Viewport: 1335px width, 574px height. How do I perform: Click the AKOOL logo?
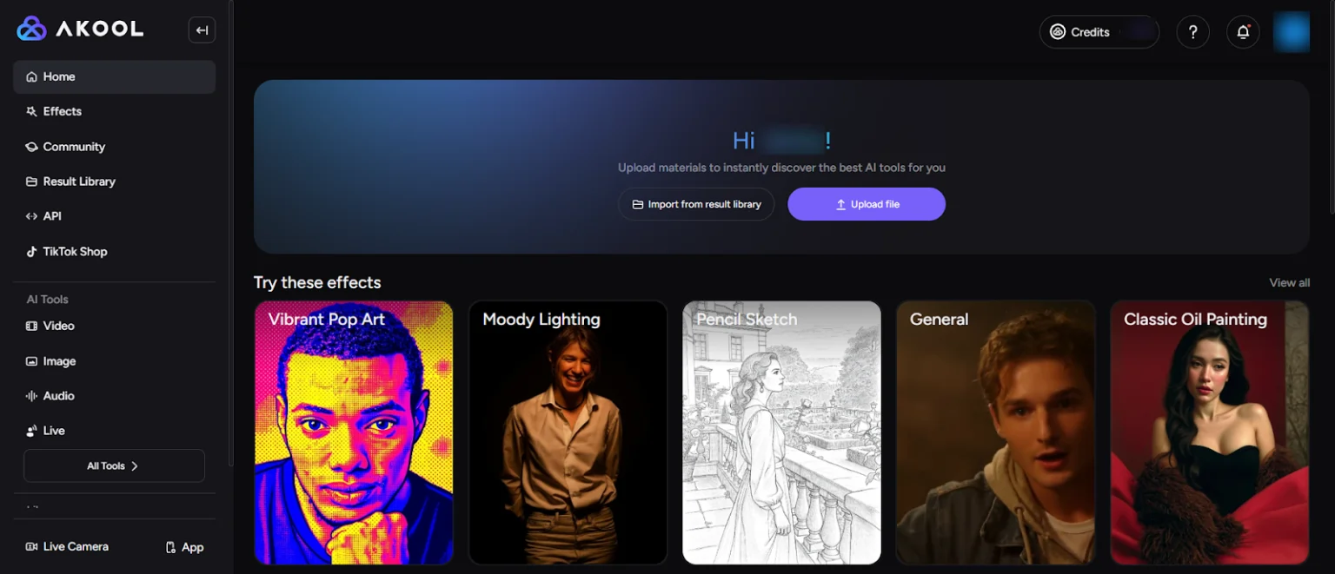pyautogui.click(x=81, y=30)
